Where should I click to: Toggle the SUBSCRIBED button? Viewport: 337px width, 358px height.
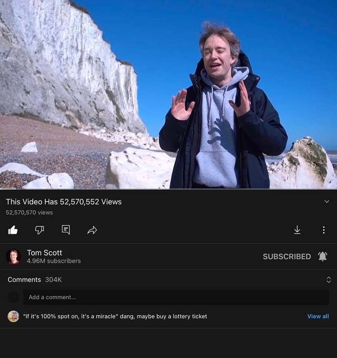(287, 256)
